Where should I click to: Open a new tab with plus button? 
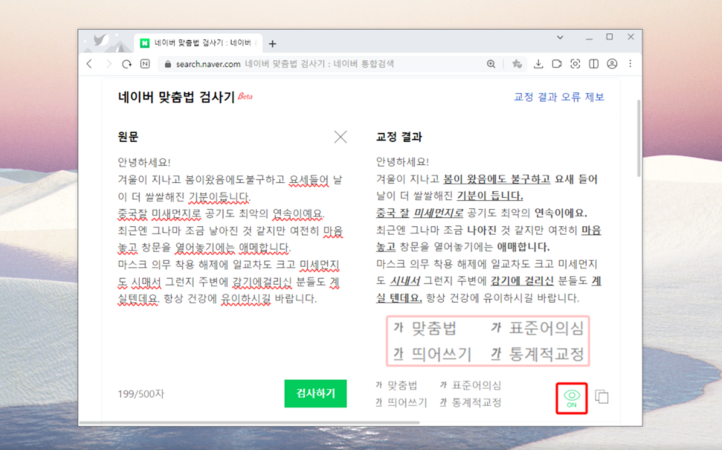(x=273, y=44)
